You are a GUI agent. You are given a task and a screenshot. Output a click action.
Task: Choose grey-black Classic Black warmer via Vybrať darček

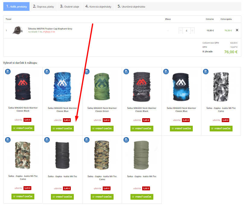(142, 128)
